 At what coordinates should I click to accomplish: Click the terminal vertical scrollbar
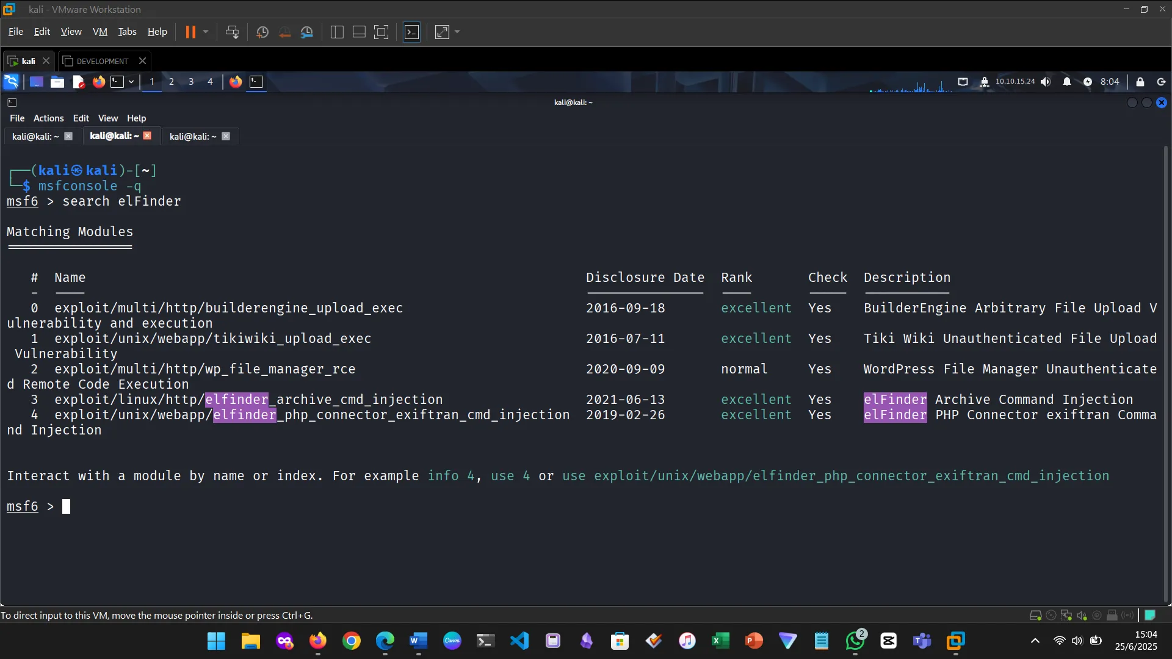[x=1165, y=366]
